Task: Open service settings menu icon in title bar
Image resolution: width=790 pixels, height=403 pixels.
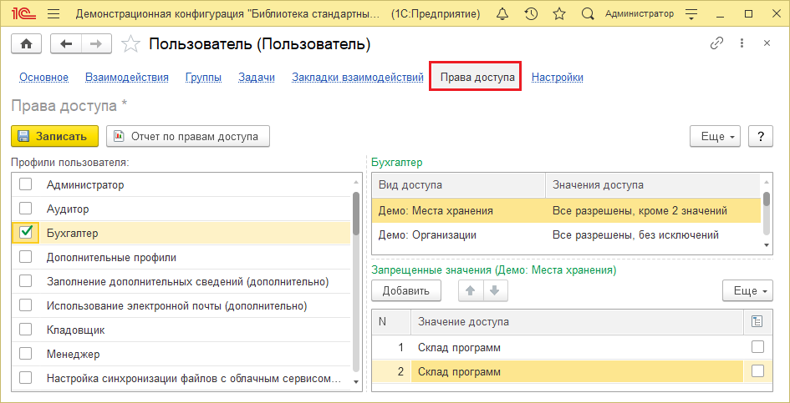Action: (x=692, y=14)
